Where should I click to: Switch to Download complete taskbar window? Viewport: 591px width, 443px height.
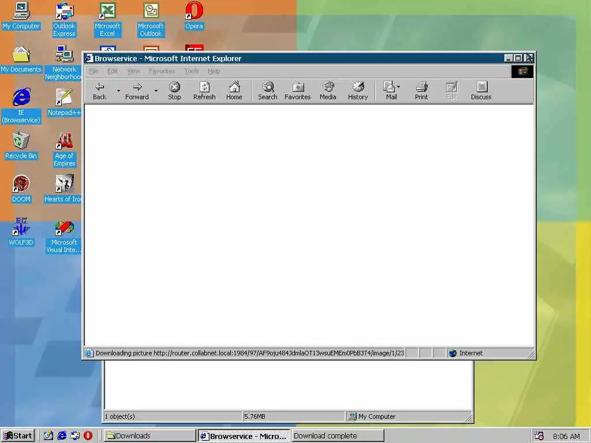pos(338,436)
